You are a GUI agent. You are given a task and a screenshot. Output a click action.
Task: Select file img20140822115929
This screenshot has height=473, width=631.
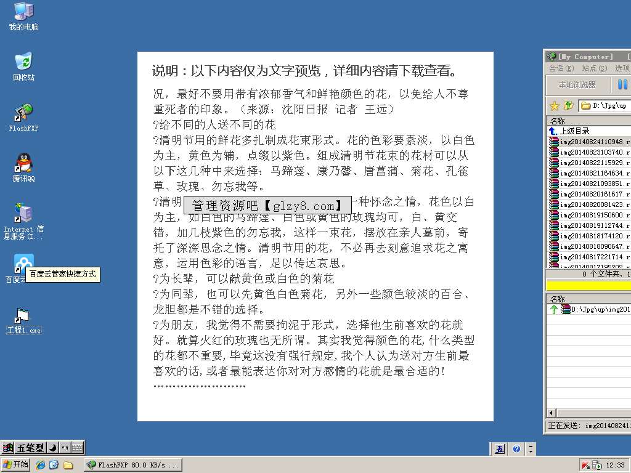pos(590,163)
